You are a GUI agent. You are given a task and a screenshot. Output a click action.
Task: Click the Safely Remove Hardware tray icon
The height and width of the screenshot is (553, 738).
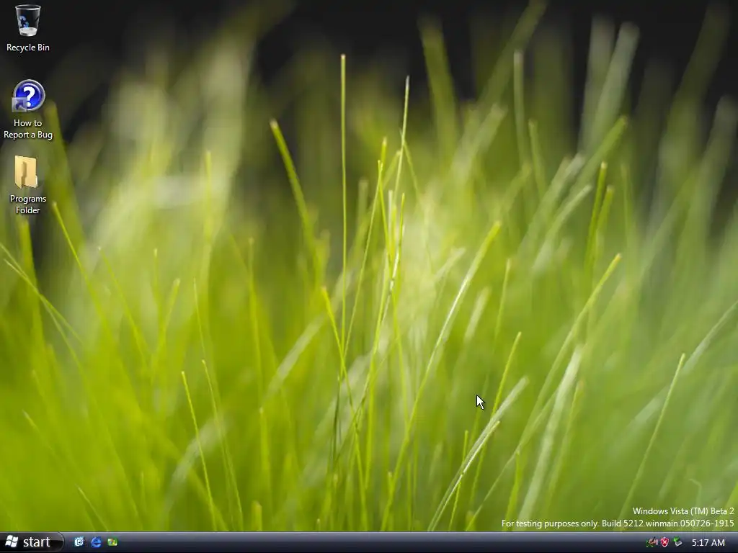(x=677, y=543)
